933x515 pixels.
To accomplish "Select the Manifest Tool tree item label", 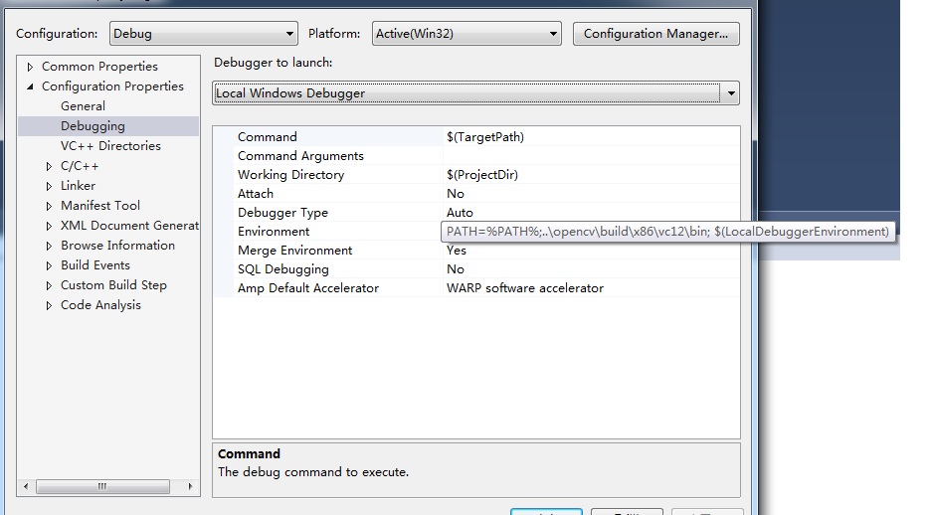I will 100,206.
